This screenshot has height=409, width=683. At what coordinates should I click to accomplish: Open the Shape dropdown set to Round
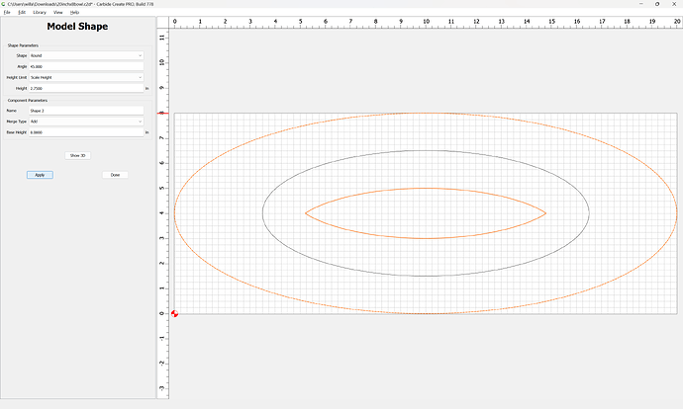click(x=86, y=55)
